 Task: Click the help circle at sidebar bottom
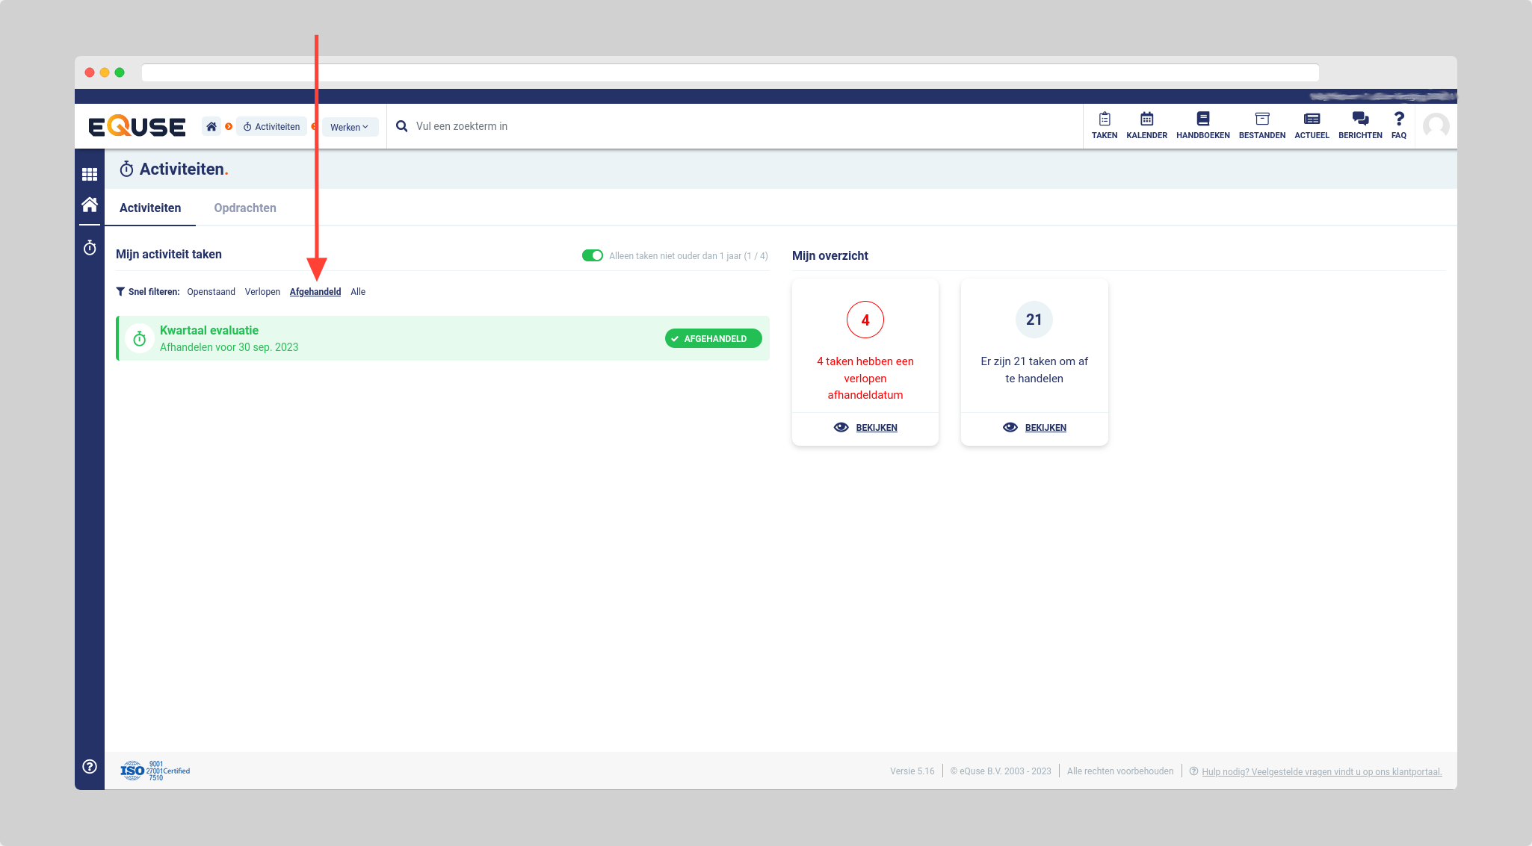pos(90,766)
